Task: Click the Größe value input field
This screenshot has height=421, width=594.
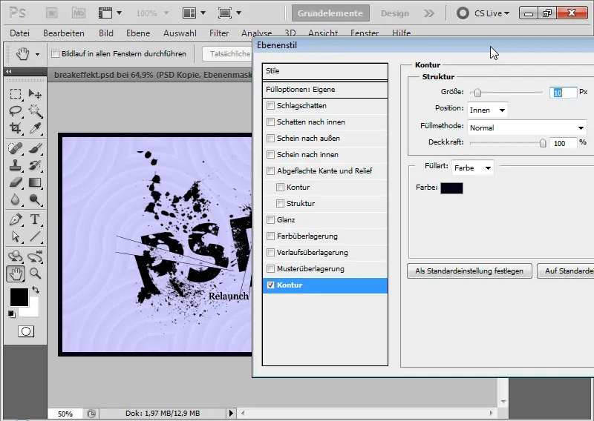Action: 564,93
